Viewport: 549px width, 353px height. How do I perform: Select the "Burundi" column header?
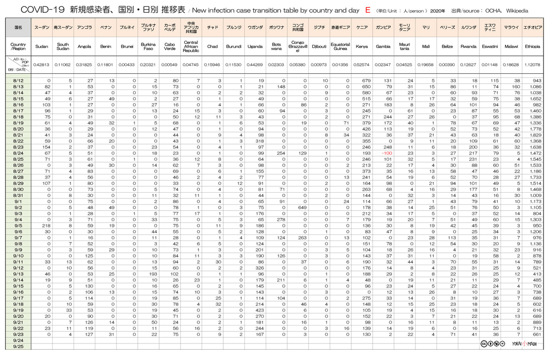(233, 46)
